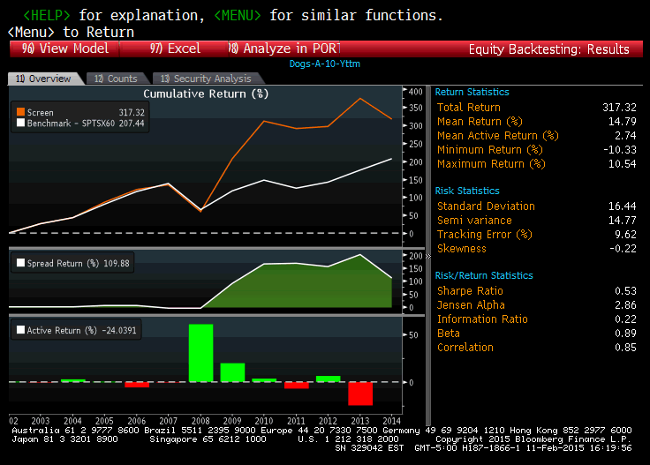Select the Tracking Error (%) label
Viewport: 650px width, 465px height.
click(x=485, y=235)
